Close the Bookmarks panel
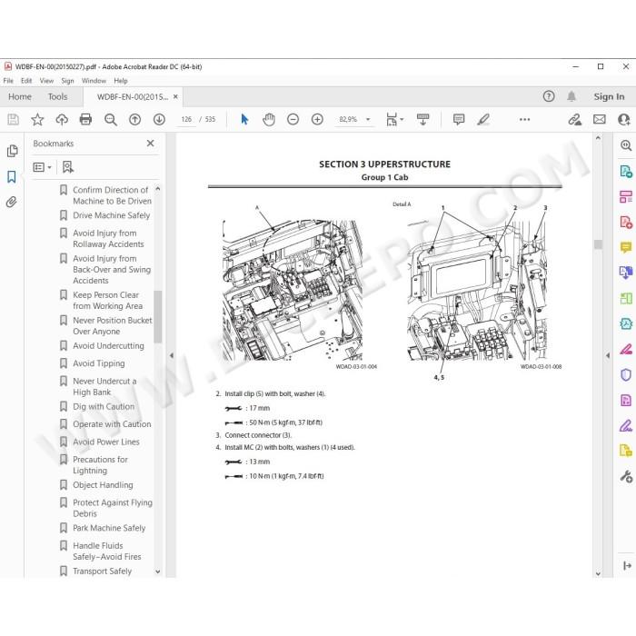 point(151,144)
